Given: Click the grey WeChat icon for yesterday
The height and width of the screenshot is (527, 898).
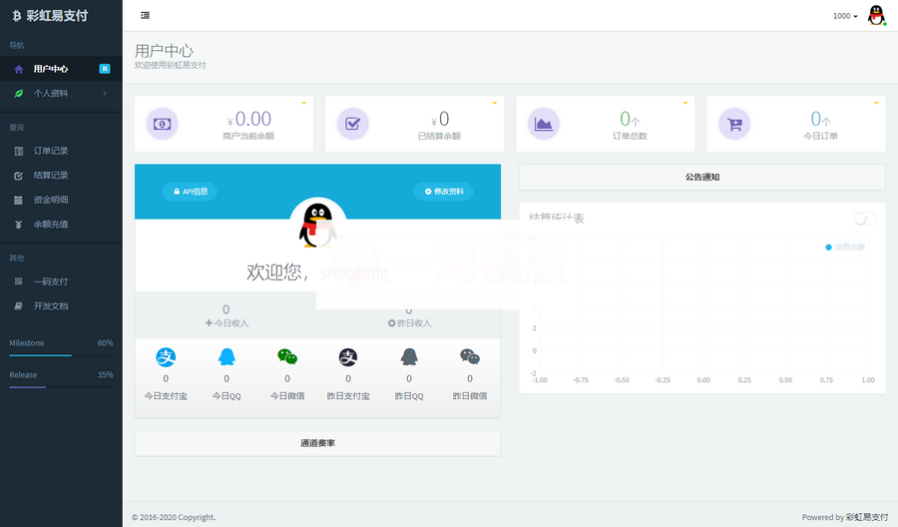Looking at the screenshot, I should 470,356.
